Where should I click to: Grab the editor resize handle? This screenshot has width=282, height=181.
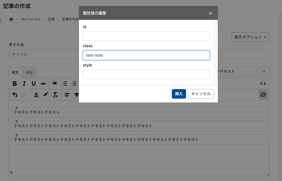(267, 175)
